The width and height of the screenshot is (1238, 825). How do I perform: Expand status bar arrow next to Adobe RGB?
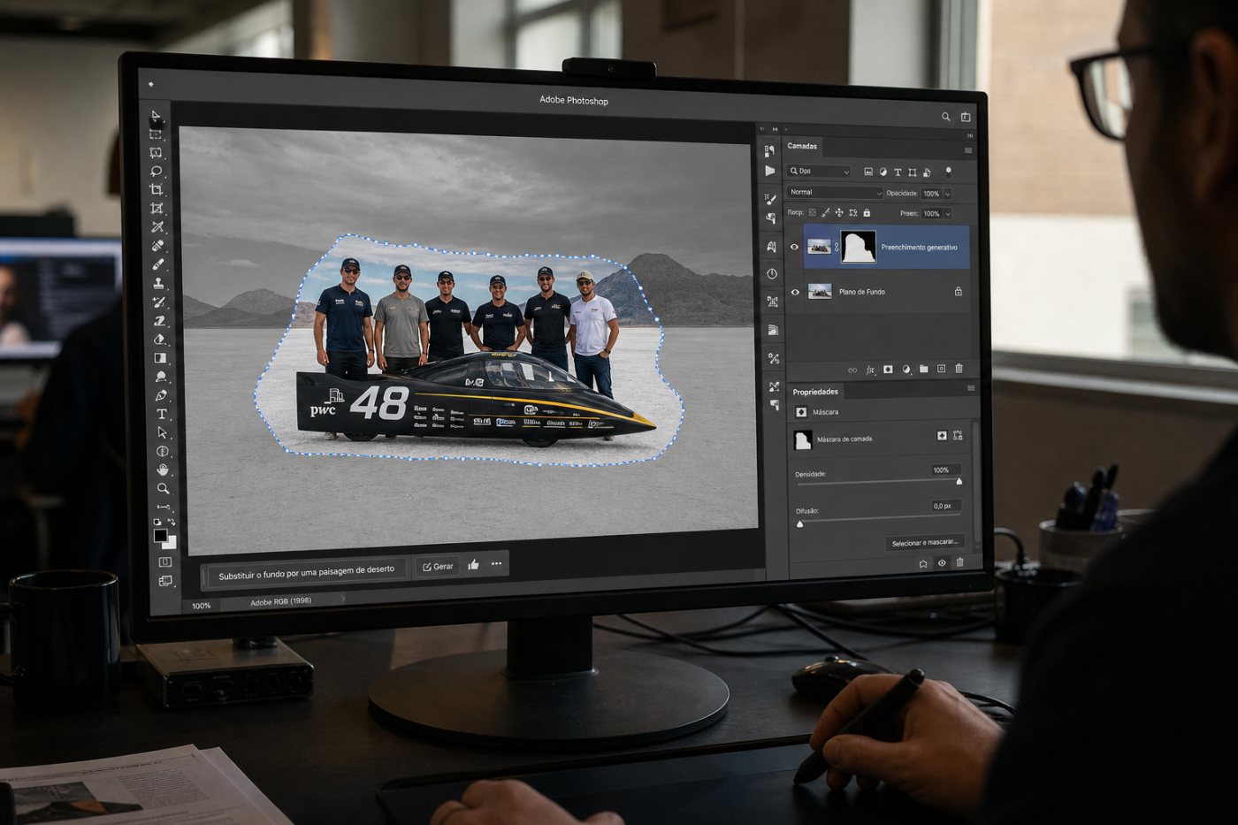point(343,599)
